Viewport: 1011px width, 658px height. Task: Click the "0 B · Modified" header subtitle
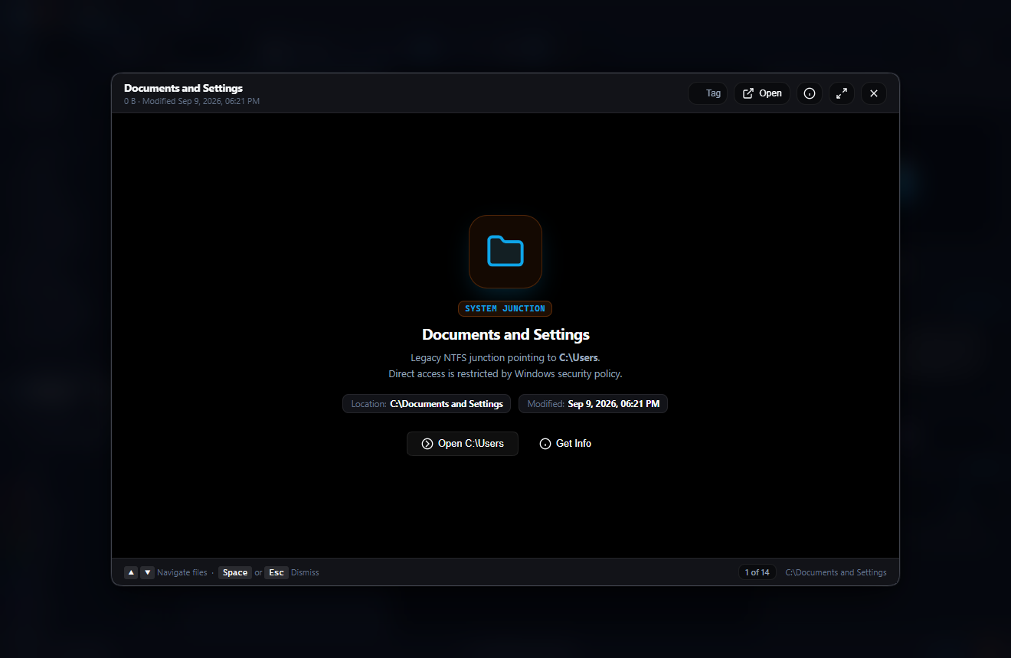coord(191,101)
